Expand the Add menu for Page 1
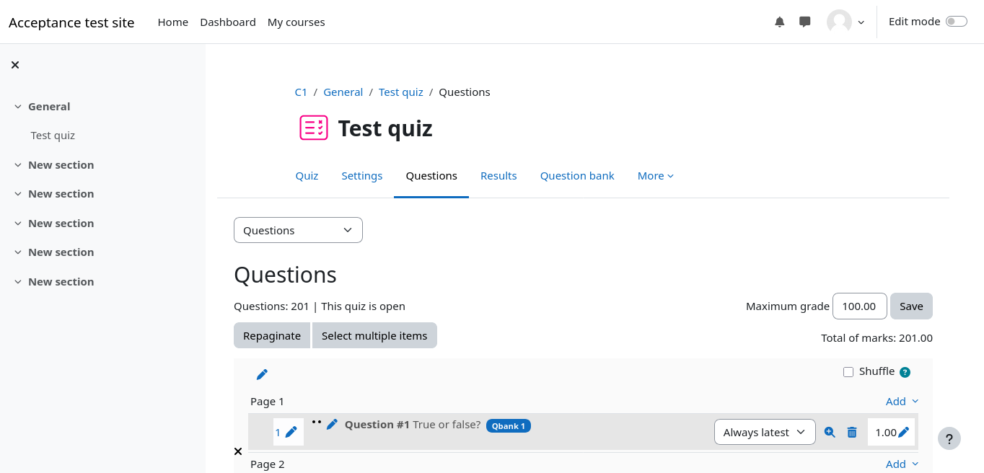The width and height of the screenshot is (984, 473). (x=902, y=402)
